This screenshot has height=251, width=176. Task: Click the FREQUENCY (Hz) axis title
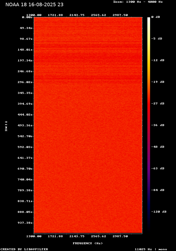[x=88, y=243]
